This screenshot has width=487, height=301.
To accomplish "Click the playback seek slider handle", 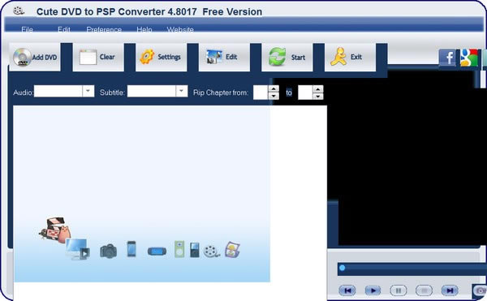I will pyautogui.click(x=343, y=268).
